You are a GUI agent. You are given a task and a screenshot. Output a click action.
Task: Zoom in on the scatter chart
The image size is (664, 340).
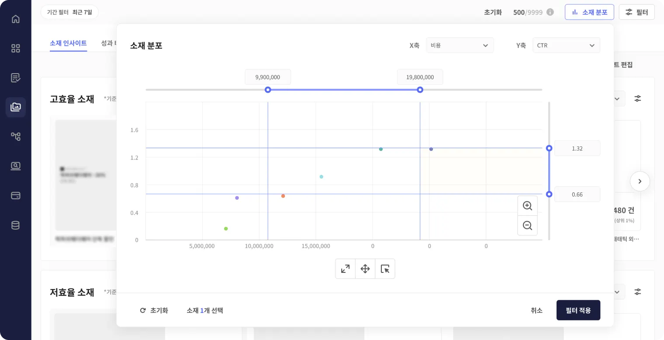527,206
